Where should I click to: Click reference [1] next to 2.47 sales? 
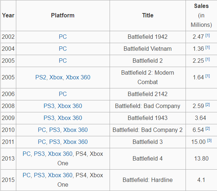pyautogui.click(x=208, y=36)
